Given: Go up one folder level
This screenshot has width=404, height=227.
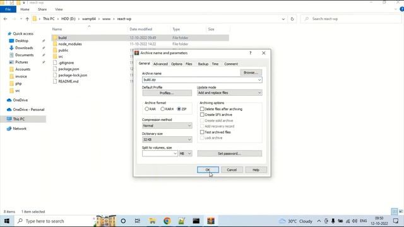Looking at the screenshot, I should click(x=27, y=19).
